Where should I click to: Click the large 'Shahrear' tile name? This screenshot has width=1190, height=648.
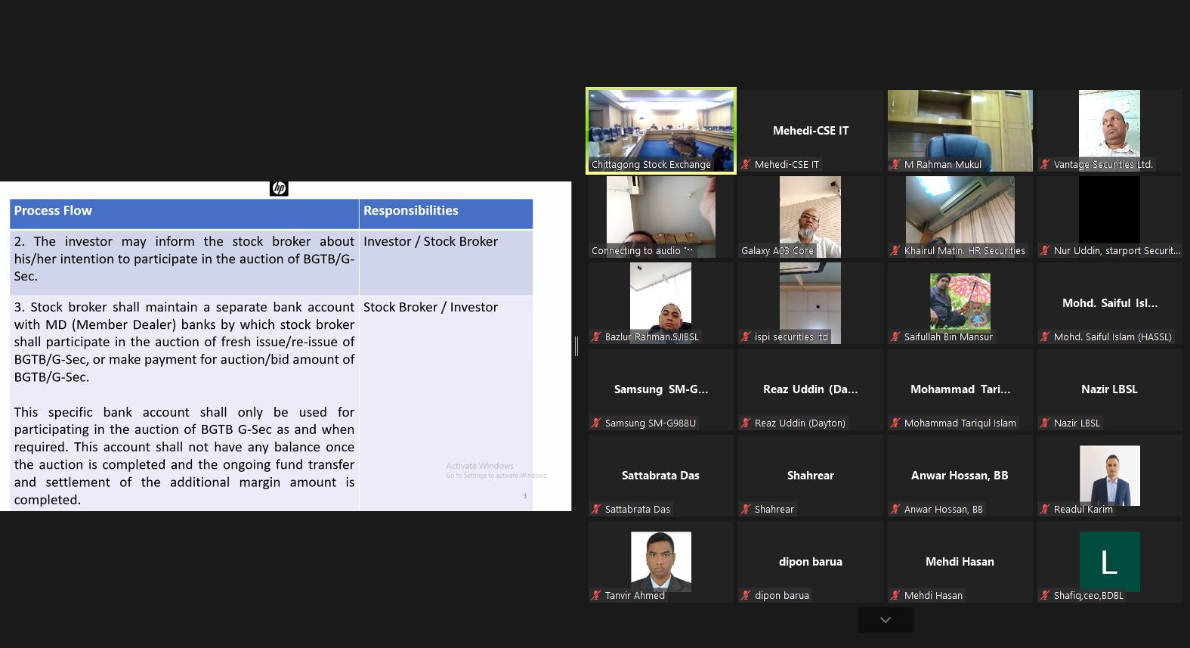tap(811, 476)
